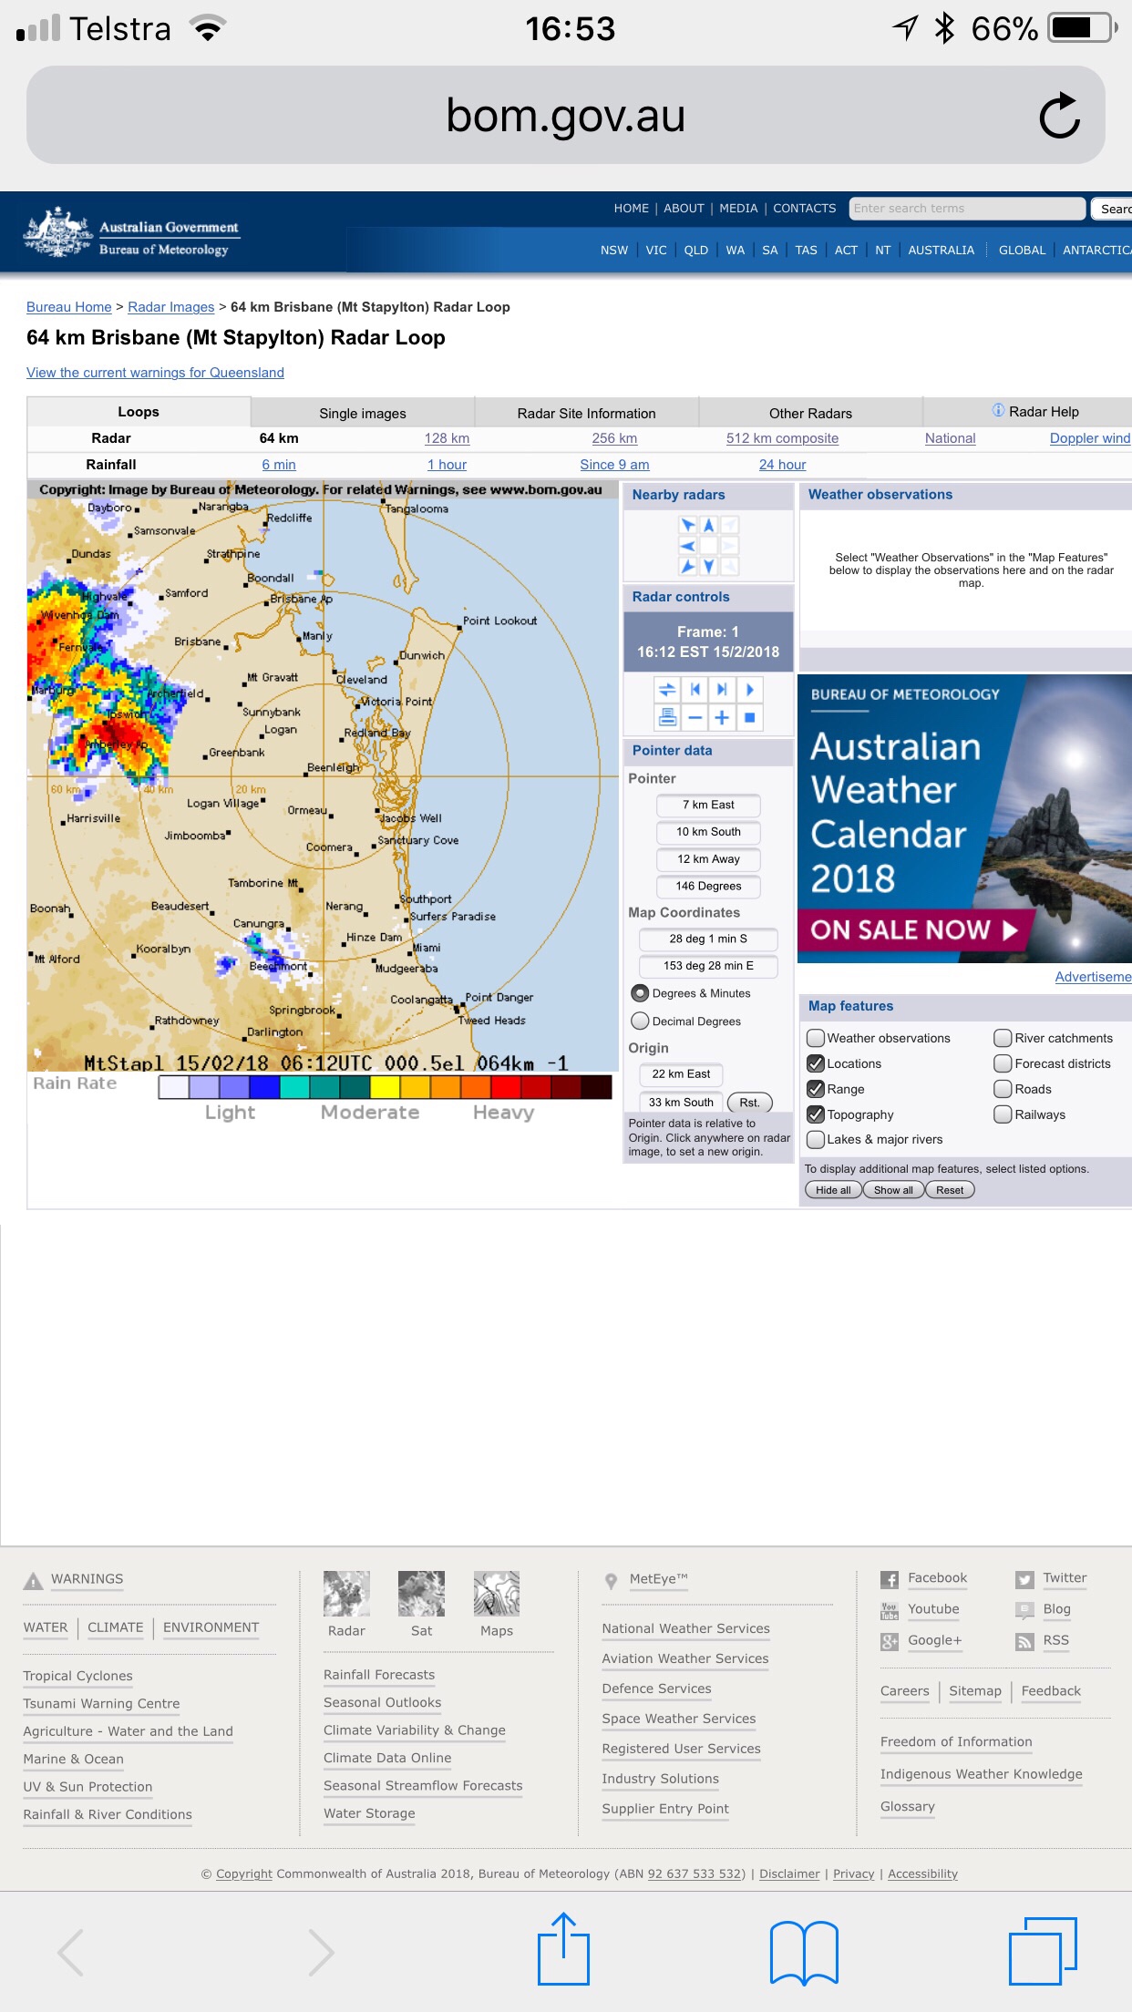Image resolution: width=1132 pixels, height=2012 pixels.
Task: Step to next radar frame
Action: (x=722, y=690)
